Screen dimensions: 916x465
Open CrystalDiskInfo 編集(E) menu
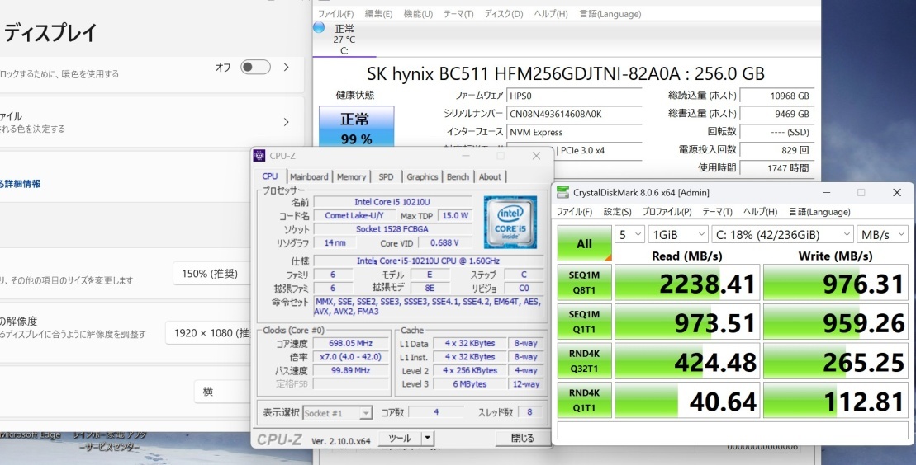[x=378, y=14]
